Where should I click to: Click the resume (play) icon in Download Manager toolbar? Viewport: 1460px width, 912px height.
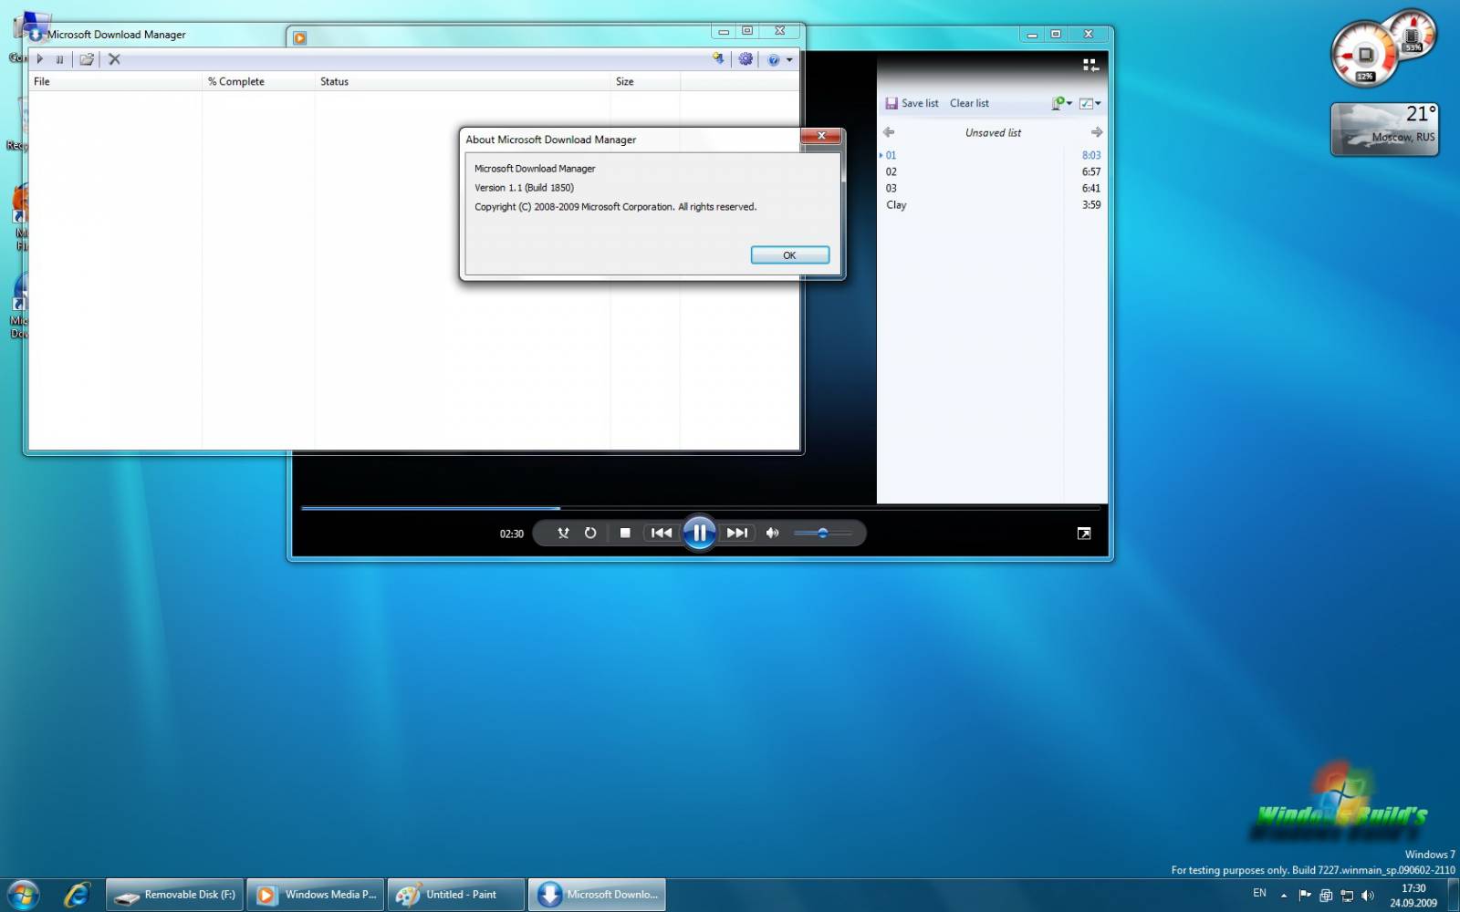(40, 59)
